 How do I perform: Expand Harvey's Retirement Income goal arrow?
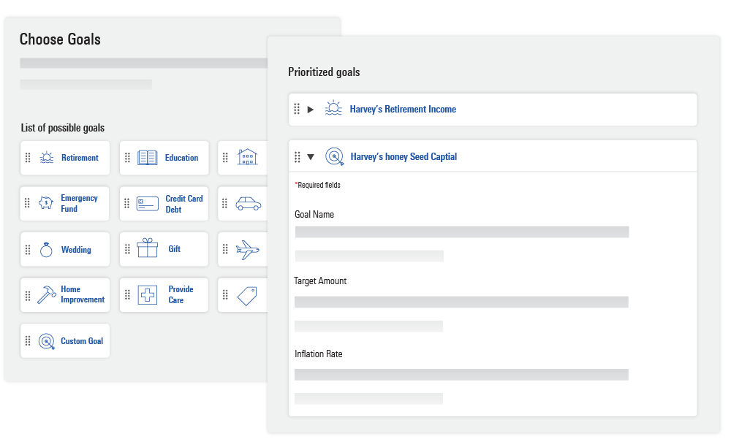pos(311,110)
